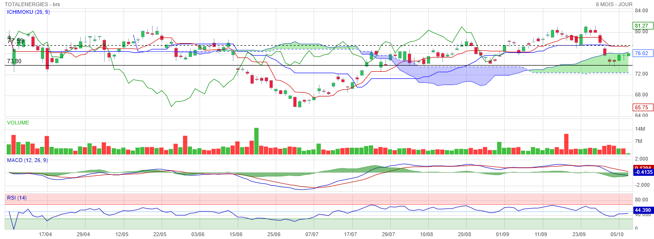
Task: Click the 17/04 date on the time axis
Action: (45, 234)
